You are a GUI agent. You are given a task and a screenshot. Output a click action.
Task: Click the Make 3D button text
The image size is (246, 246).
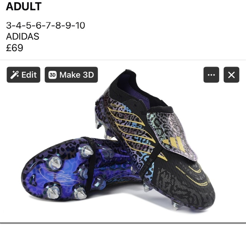click(x=76, y=75)
